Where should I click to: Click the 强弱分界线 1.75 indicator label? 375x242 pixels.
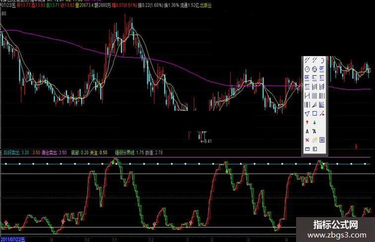[x=129, y=153]
